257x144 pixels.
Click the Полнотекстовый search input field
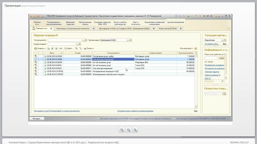[213, 94]
